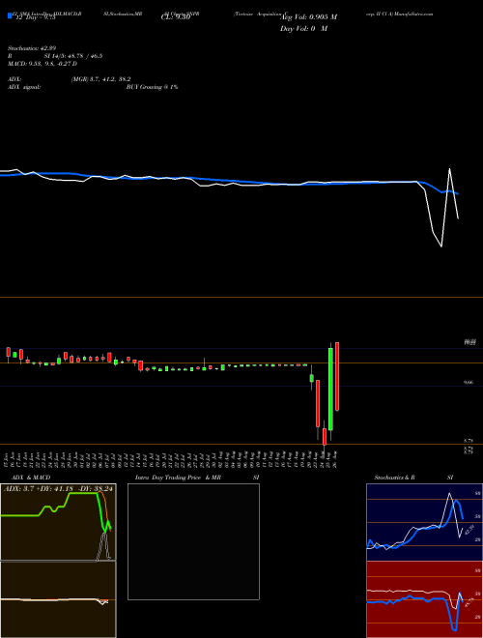Click the 'ADX: 3.7 +DY: 41.18 -DY: 38.24' header
The image size is (483, 638).
pyautogui.click(x=58, y=488)
